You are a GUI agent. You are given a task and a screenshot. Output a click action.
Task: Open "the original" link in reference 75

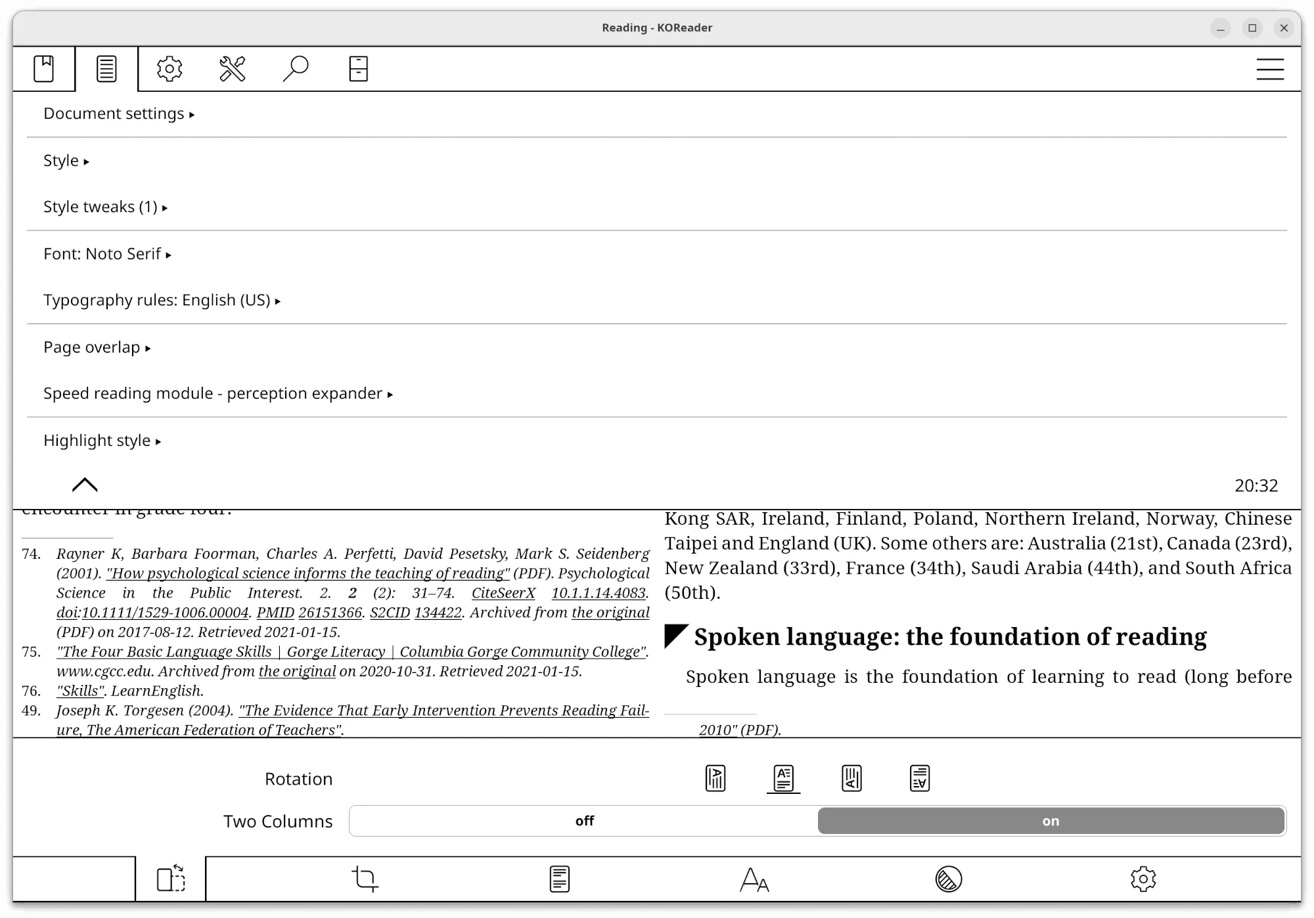point(297,672)
